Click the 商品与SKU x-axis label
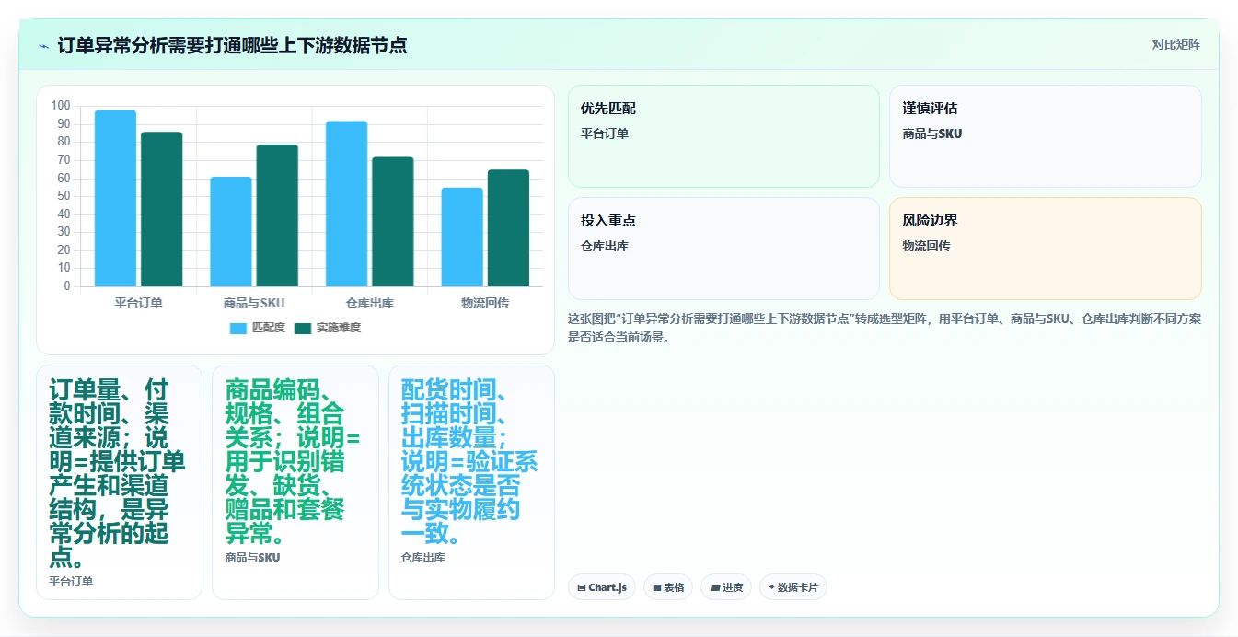Viewport: 1238px width, 637px height. [254, 303]
